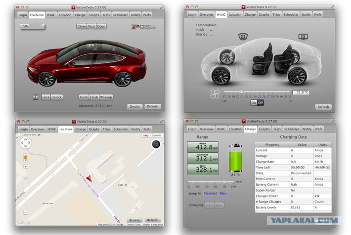Click Units column header in Charging Data
This screenshot has height=235, width=351.
322,145
